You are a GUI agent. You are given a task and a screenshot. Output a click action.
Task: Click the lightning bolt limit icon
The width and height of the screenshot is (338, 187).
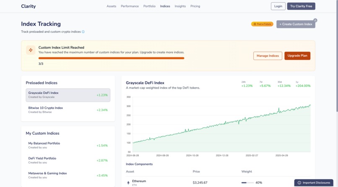click(x=31, y=50)
